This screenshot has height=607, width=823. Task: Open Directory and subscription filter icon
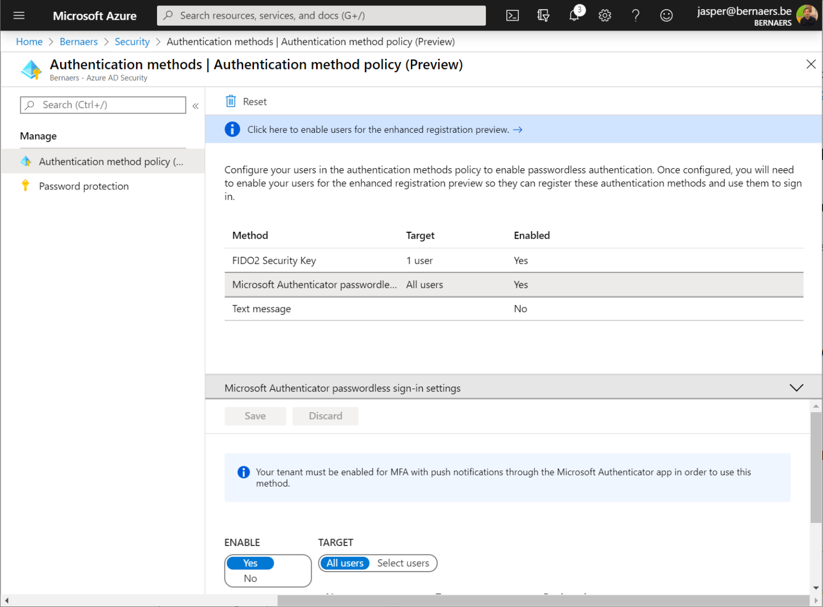[543, 16]
